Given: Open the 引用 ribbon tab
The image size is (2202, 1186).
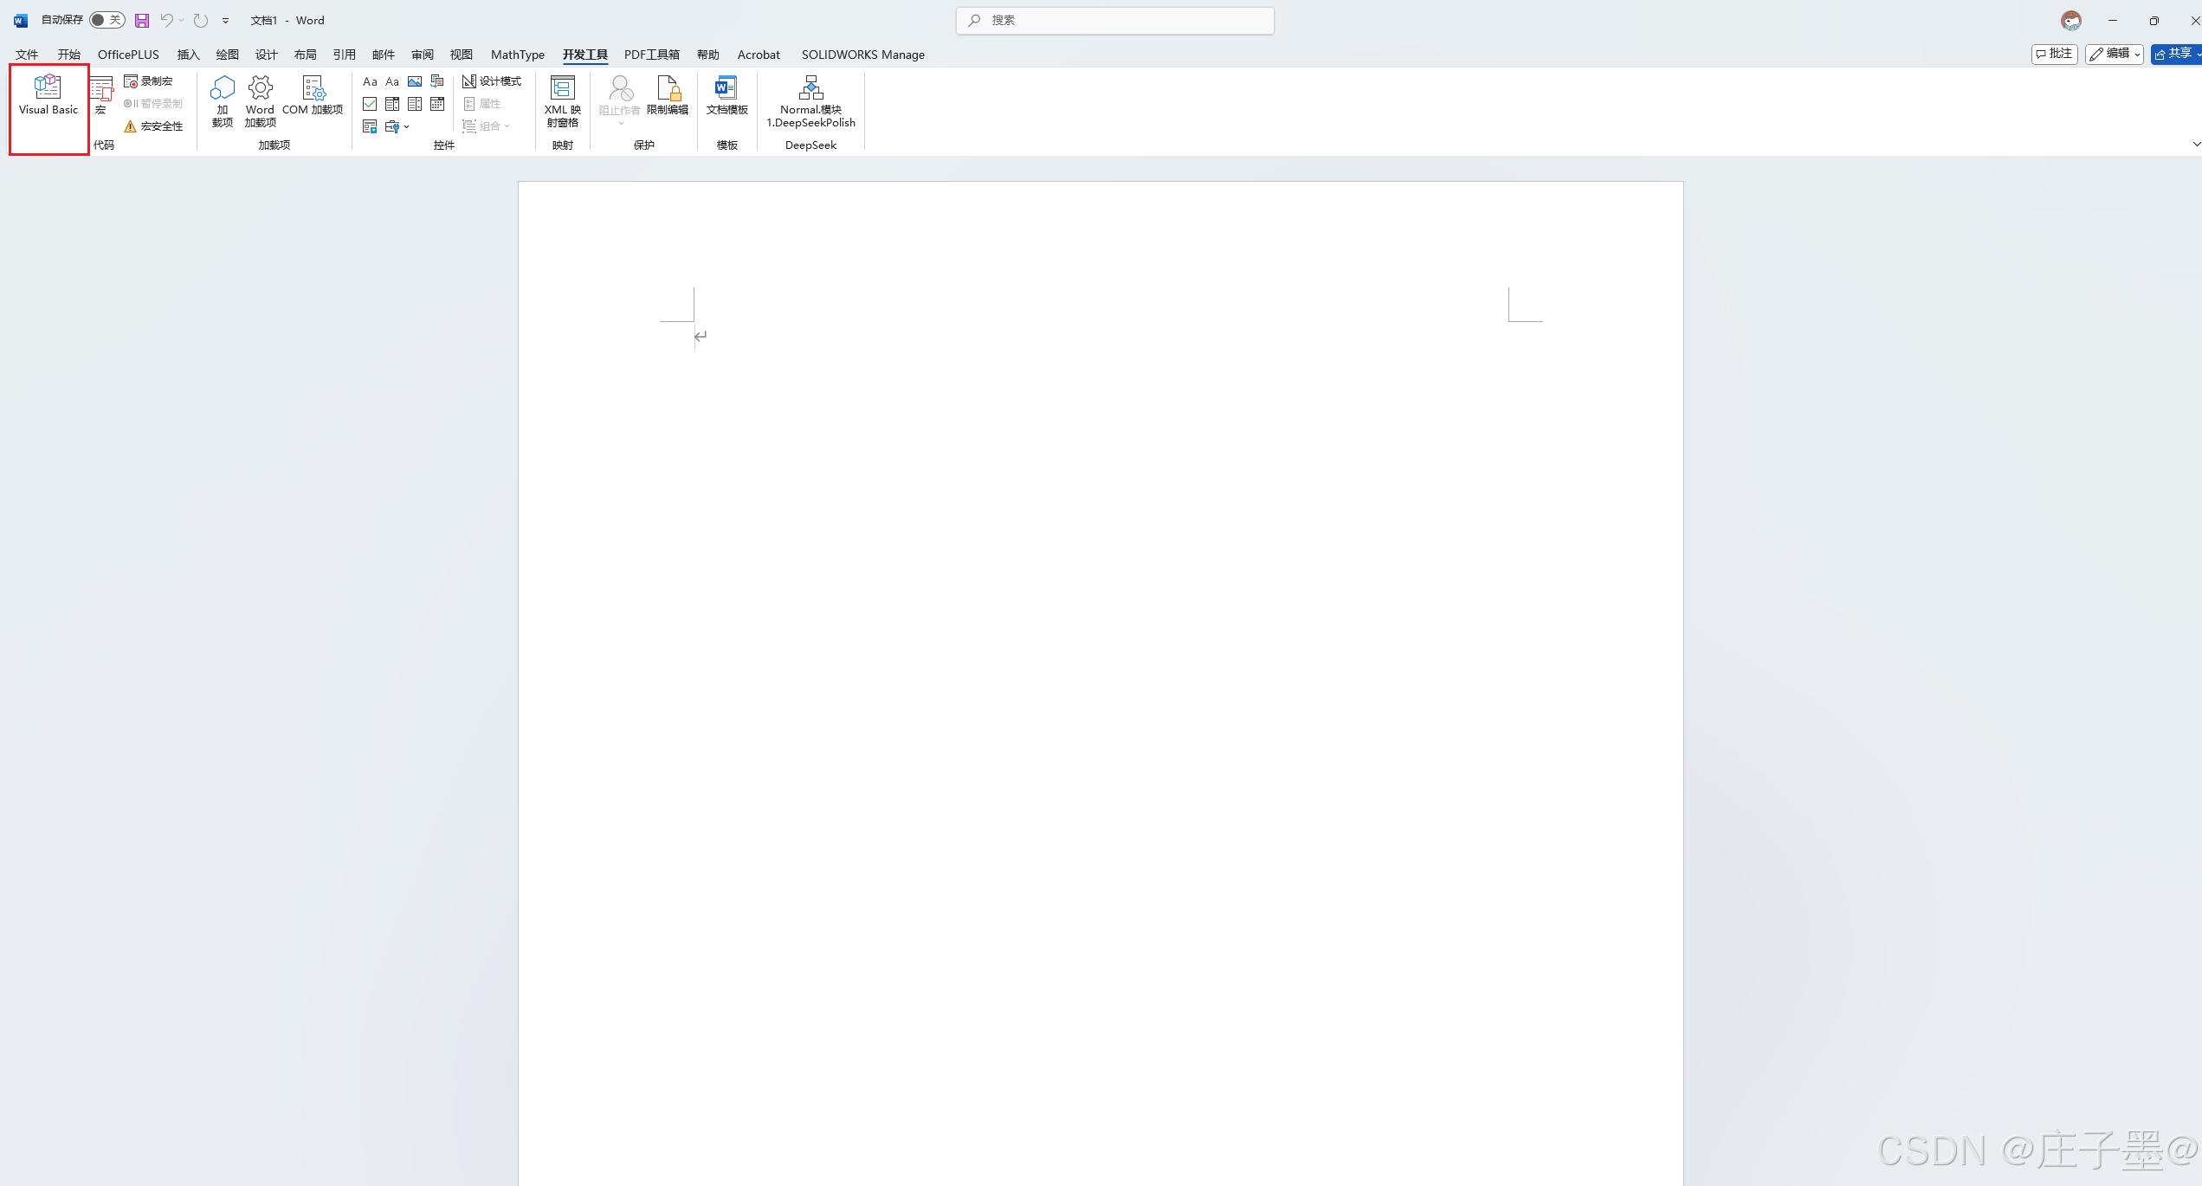Looking at the screenshot, I should tap(344, 55).
